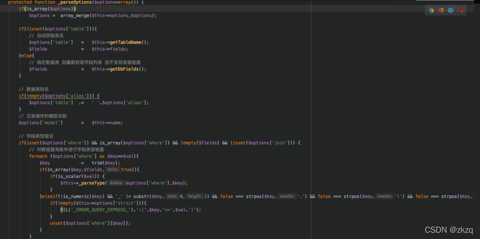Click the highlighted E function call
Image resolution: width=480 pixels, height=239 pixels.
pyautogui.click(x=61, y=210)
